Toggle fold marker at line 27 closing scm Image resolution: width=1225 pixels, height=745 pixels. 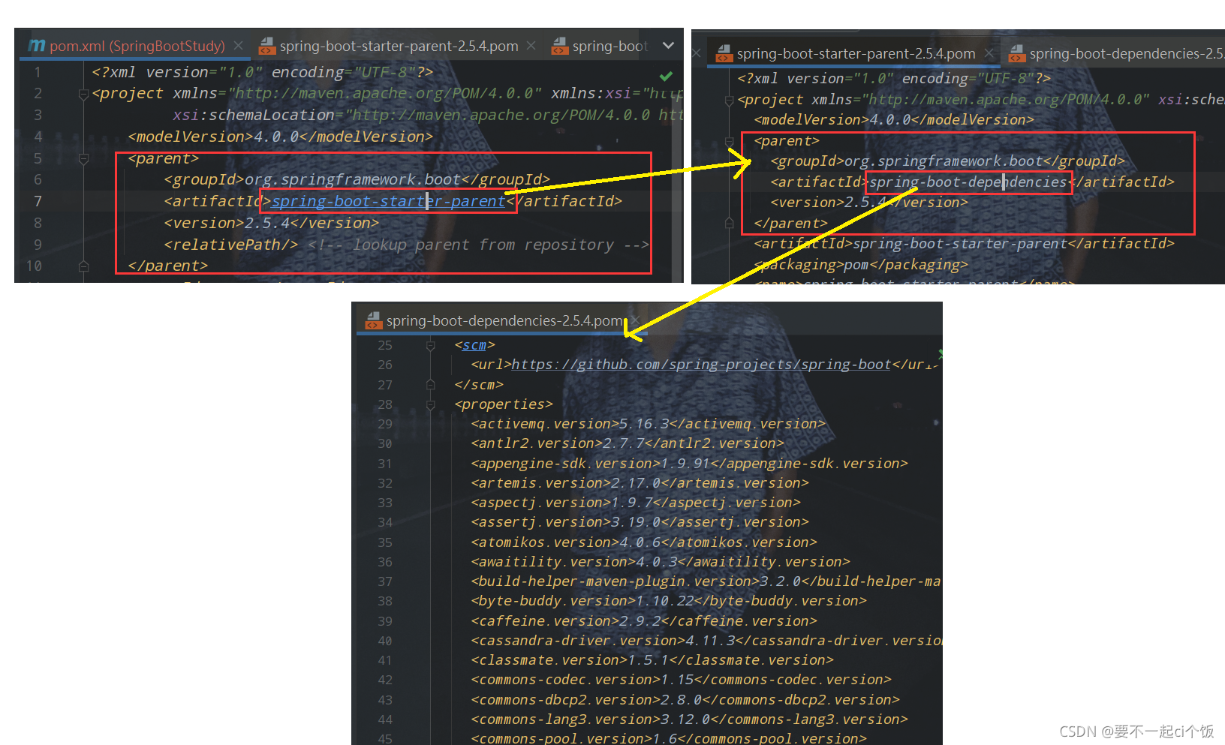pyautogui.click(x=431, y=384)
